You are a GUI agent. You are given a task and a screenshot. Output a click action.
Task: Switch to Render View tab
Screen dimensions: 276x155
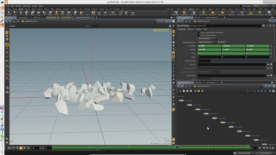pos(37,17)
